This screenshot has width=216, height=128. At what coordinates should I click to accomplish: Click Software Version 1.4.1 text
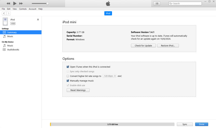pyautogui.click(x=143, y=32)
